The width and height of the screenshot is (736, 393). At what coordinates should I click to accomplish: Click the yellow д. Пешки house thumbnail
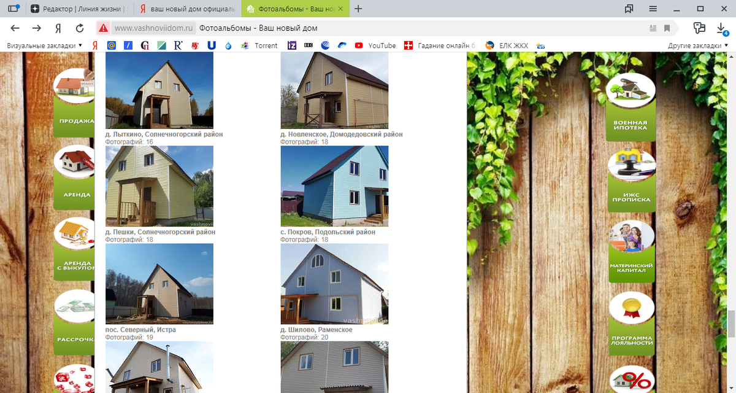pyautogui.click(x=159, y=186)
